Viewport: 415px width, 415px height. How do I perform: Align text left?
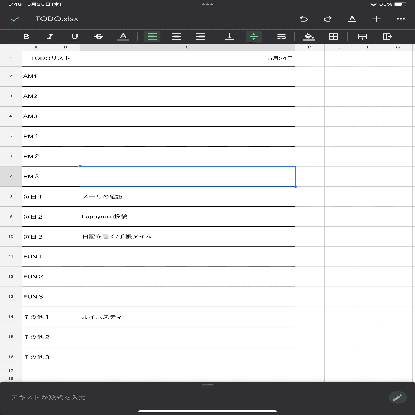(152, 37)
